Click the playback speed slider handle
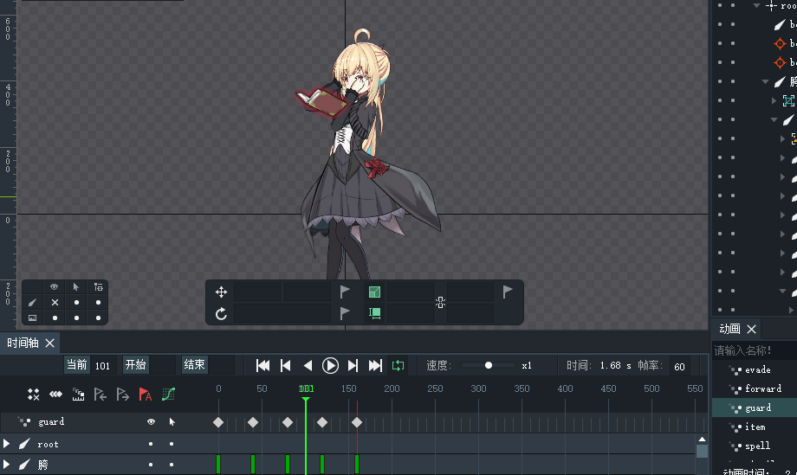Image resolution: width=797 pixels, height=475 pixels. (488, 365)
